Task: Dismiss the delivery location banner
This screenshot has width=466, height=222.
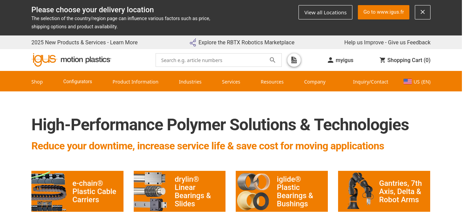Action: (x=422, y=12)
